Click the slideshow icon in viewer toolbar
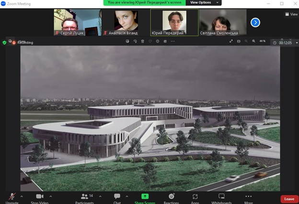This screenshot has height=204, width=299. point(239,41)
